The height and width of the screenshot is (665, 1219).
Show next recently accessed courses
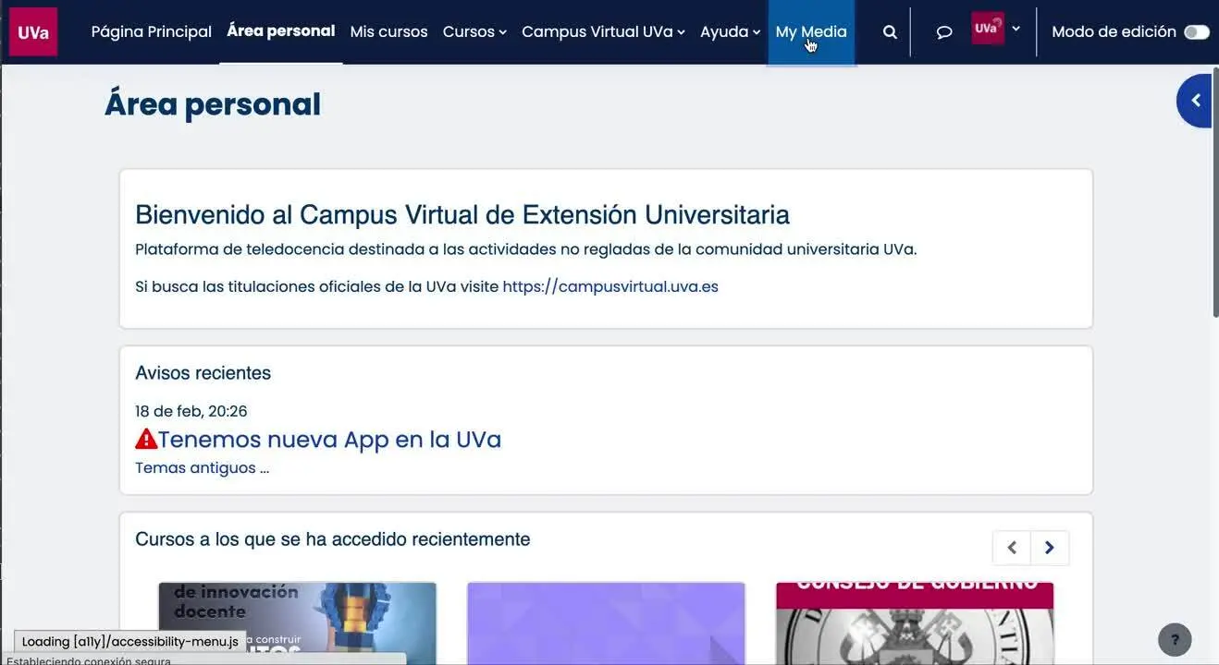1050,548
